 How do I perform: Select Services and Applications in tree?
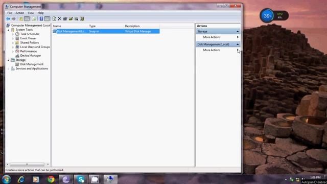click(32, 68)
